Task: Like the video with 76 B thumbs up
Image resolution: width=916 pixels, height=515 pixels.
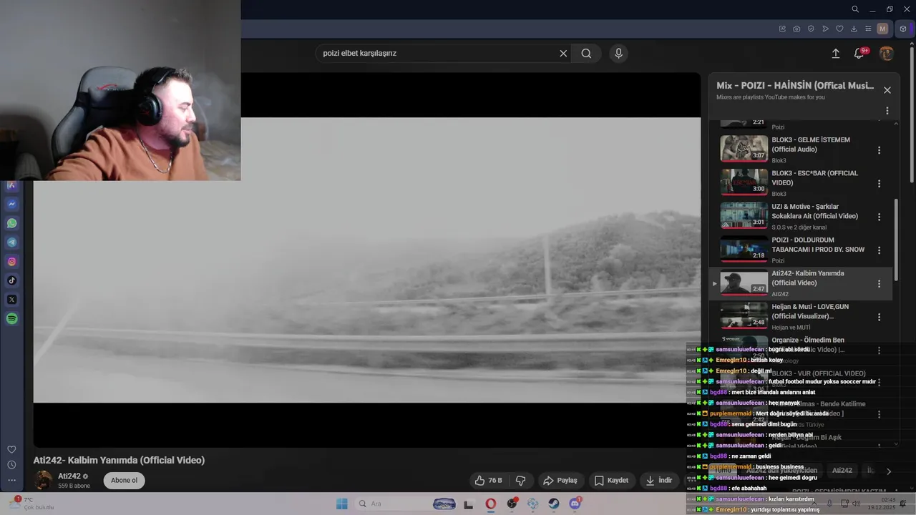Action: tap(489, 481)
